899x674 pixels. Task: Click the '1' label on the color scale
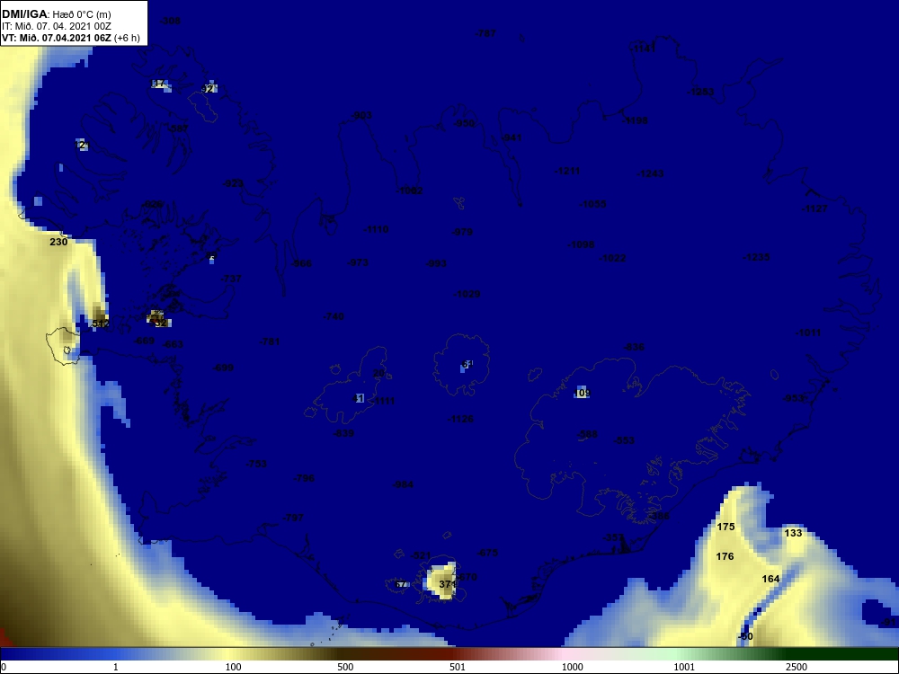click(116, 667)
